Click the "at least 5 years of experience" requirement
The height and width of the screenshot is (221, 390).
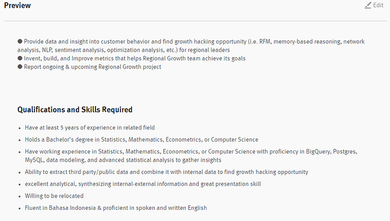(90, 128)
